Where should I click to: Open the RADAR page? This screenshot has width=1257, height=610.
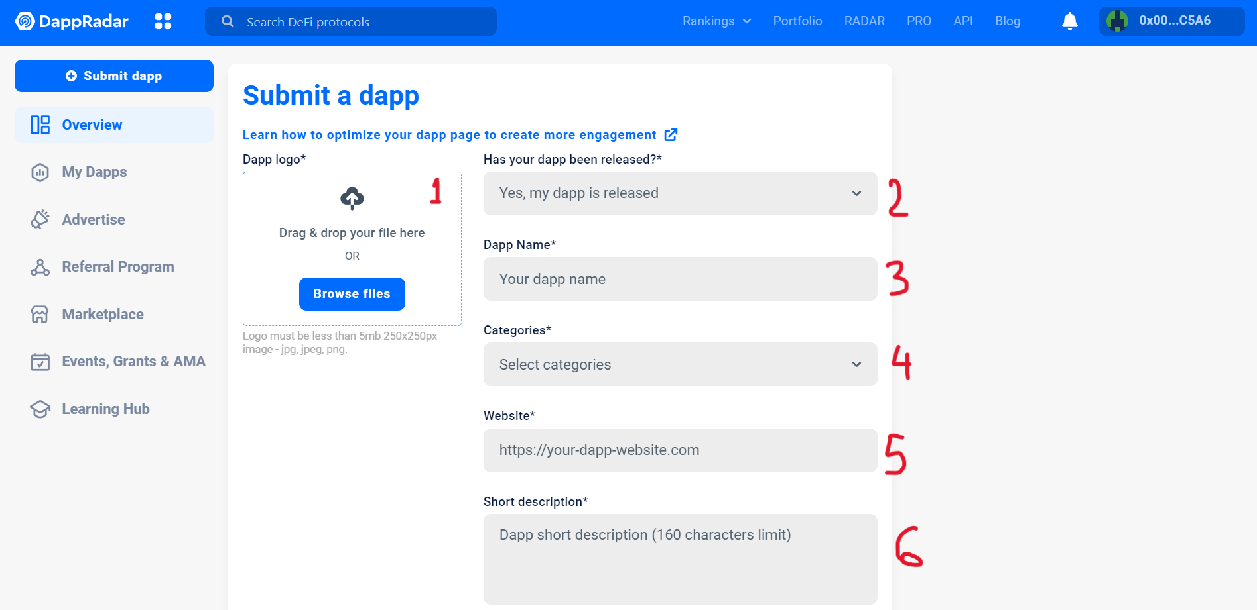click(864, 21)
